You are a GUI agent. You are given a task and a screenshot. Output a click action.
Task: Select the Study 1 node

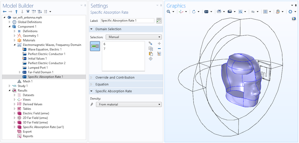[x=22, y=86]
